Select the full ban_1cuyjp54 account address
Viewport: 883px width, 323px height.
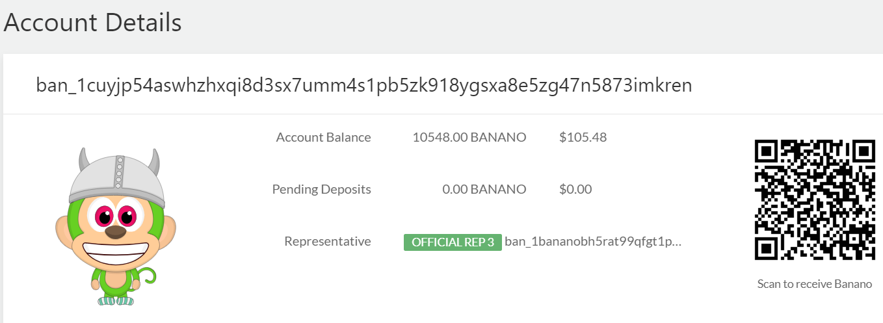point(364,85)
